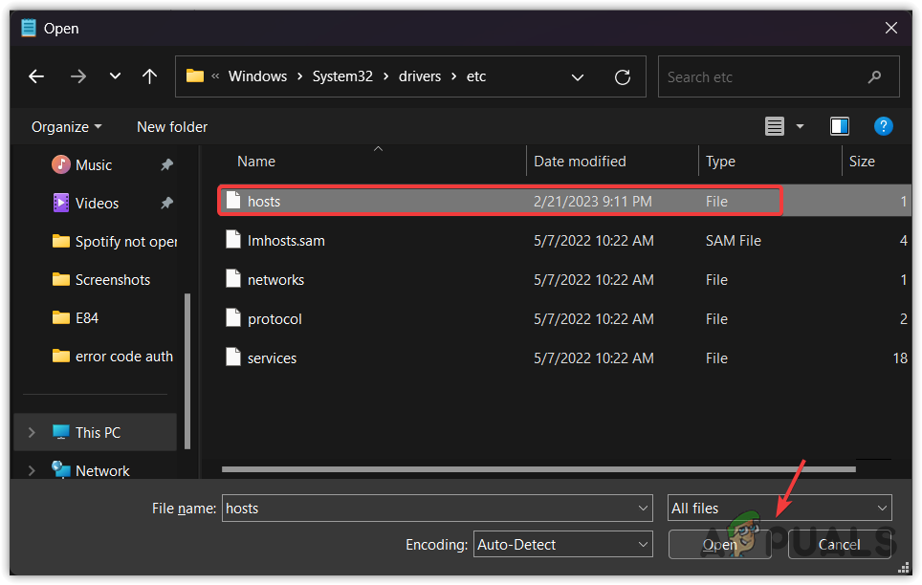The image size is (922, 585).
Task: Select the Music folder in sidebar
Action: tap(94, 164)
